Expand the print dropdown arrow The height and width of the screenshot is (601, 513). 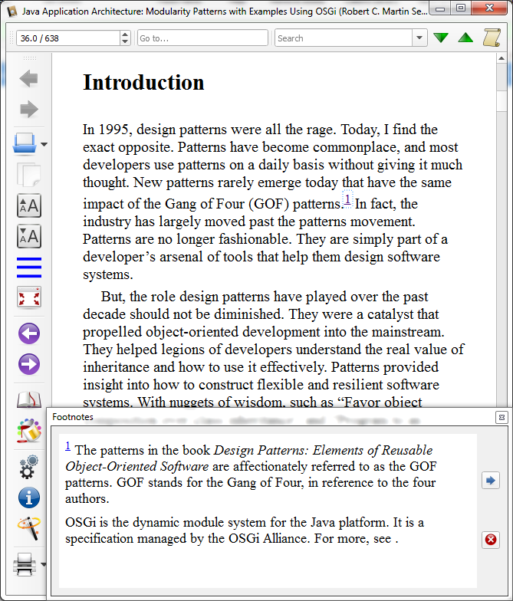tap(43, 564)
